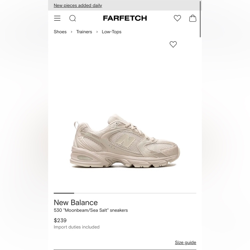Open the Size guide link
Screen dimensions: 250x250
point(185,242)
